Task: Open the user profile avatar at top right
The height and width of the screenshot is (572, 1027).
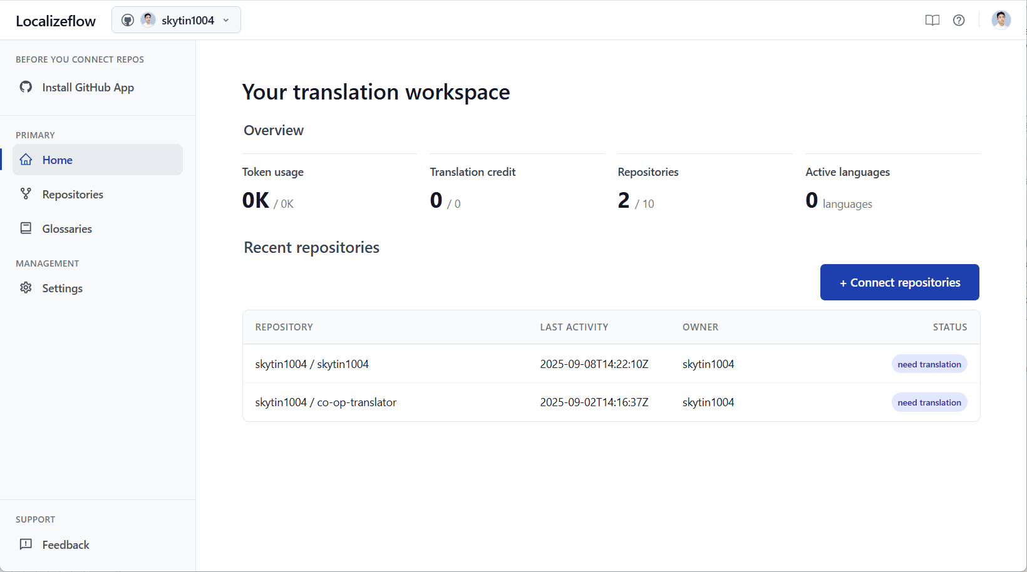Action: pyautogui.click(x=1001, y=20)
